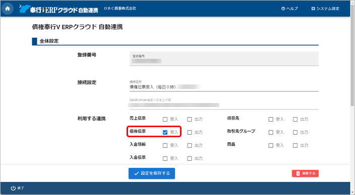Save settings with 設定を保存する button

pyautogui.click(x=152, y=173)
